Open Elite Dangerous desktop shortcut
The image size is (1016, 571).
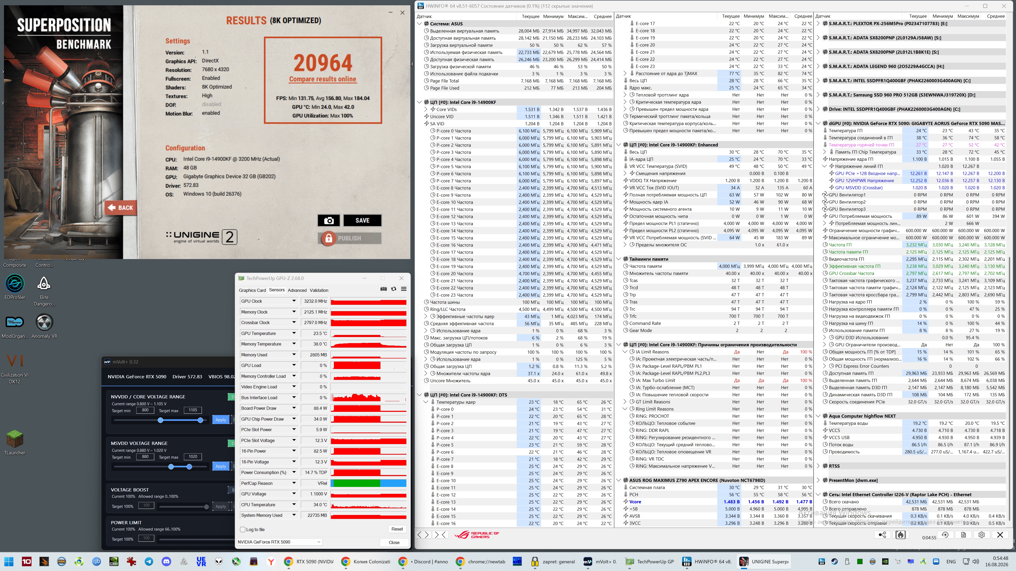point(44,291)
